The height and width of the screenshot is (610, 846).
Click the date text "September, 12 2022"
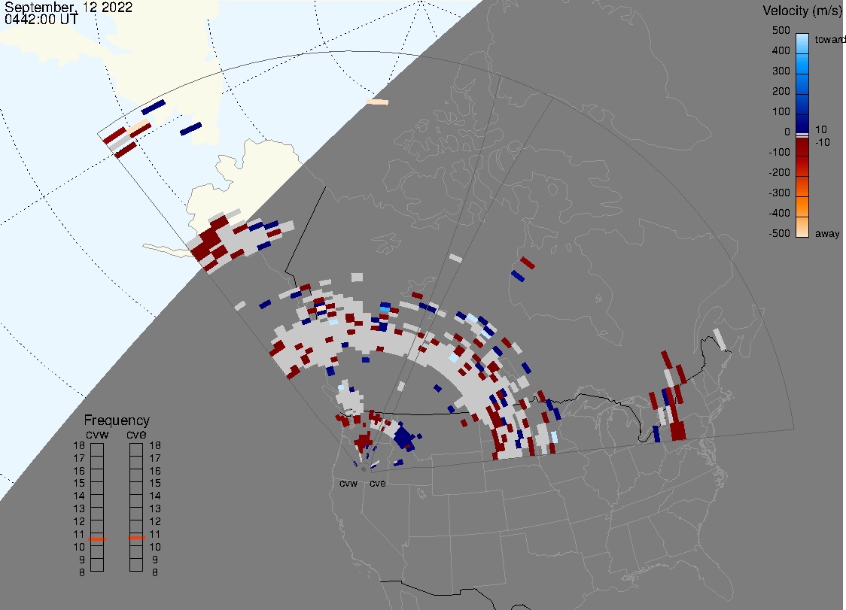(68, 8)
